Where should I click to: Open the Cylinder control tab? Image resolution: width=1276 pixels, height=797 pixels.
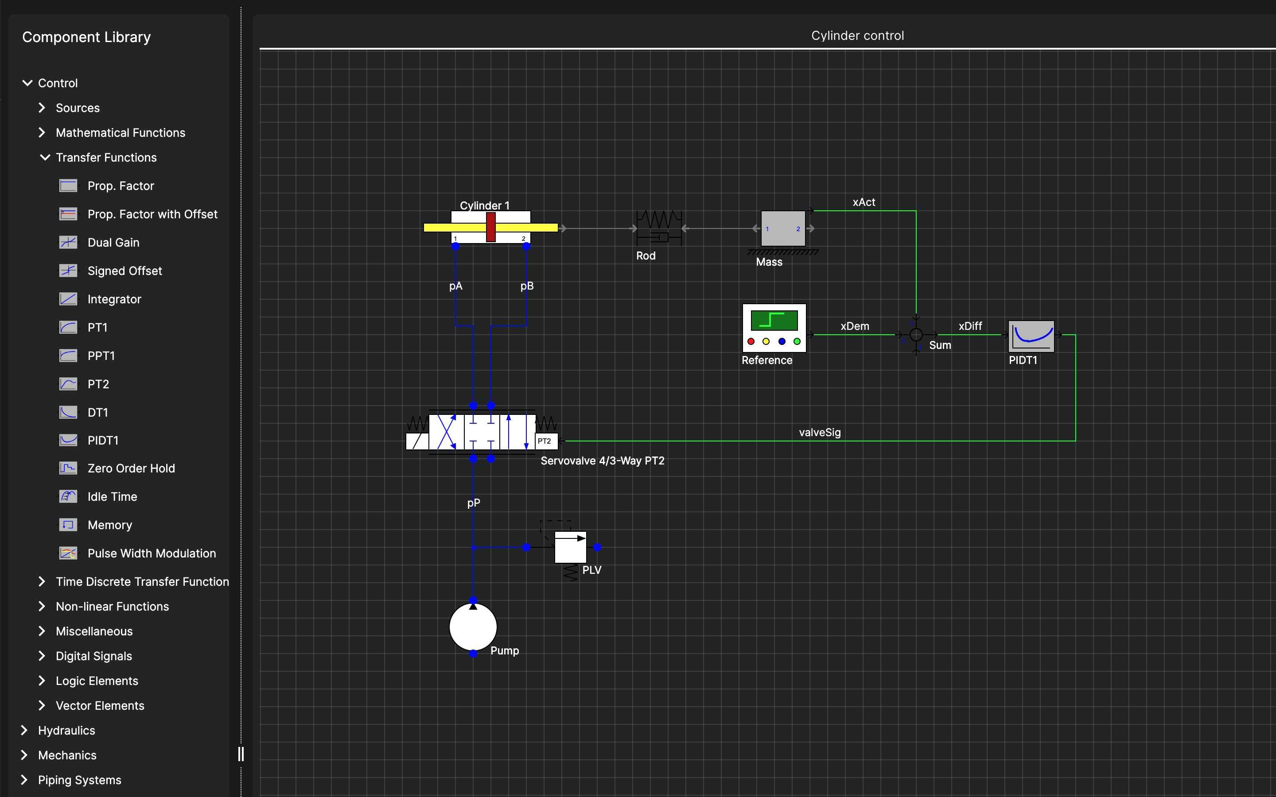[x=857, y=35]
